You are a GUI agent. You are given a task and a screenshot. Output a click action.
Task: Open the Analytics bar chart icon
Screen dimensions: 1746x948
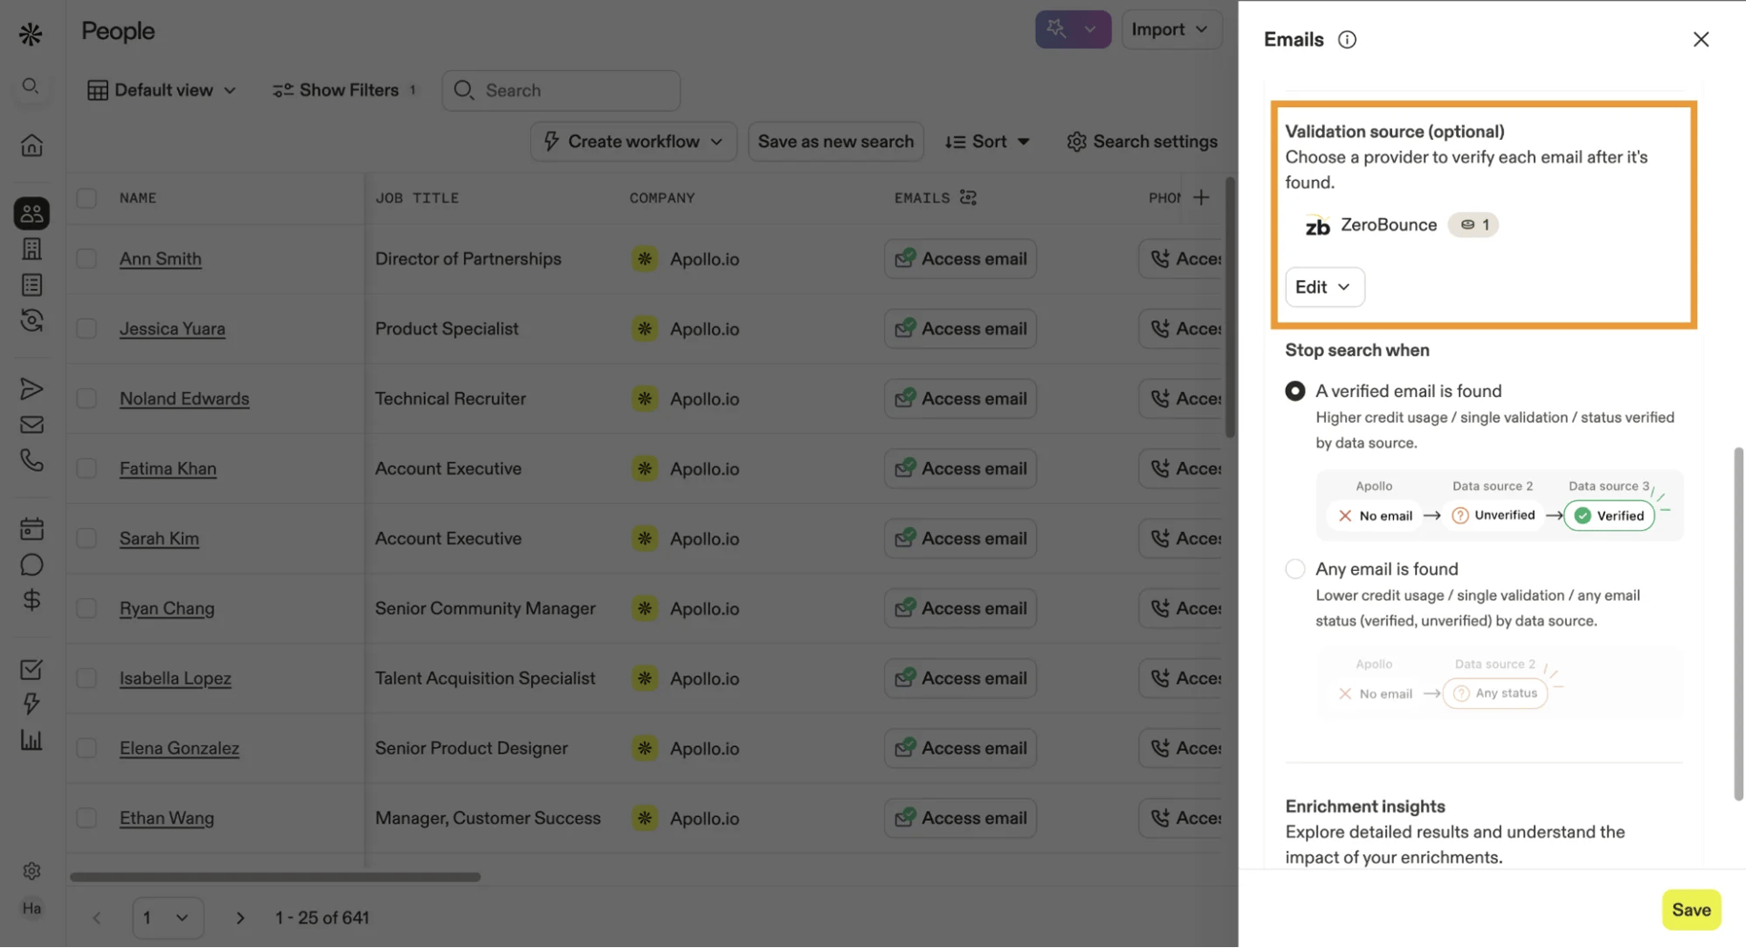click(x=32, y=740)
